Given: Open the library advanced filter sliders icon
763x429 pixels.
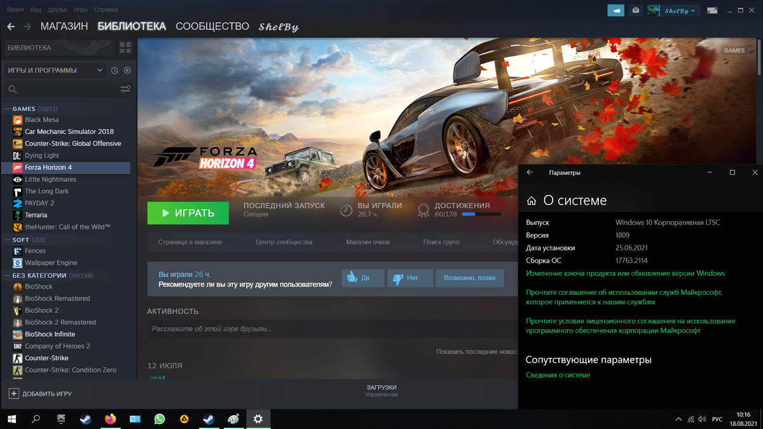Looking at the screenshot, I should click(x=125, y=90).
